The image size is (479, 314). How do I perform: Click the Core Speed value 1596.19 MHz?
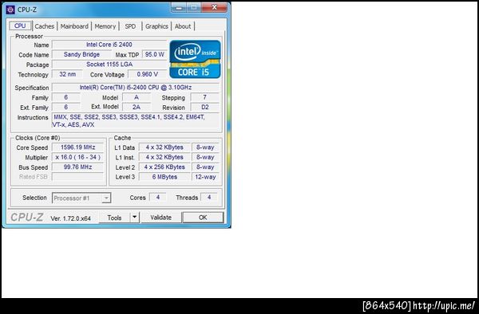point(78,147)
